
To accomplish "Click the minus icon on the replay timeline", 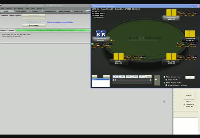I will pos(113,80).
